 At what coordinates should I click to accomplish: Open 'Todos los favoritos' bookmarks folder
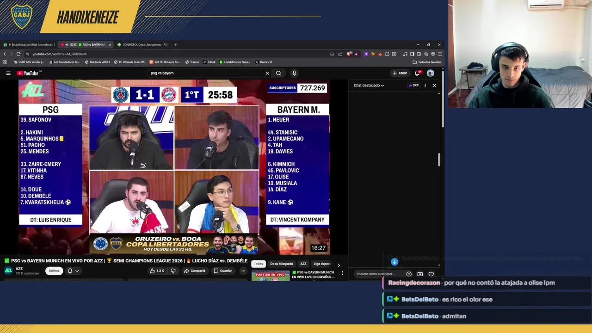[x=426, y=62]
